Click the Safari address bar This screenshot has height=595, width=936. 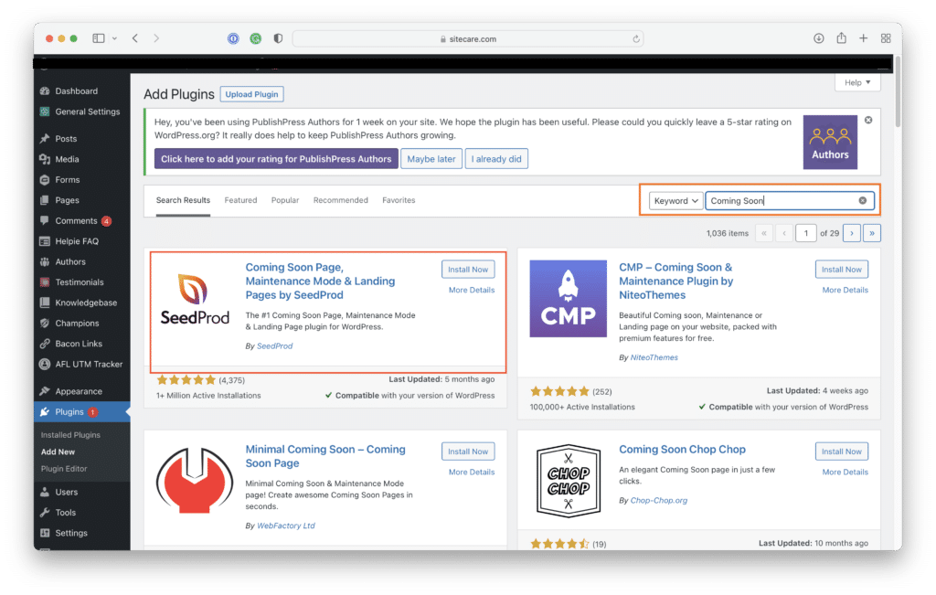click(469, 38)
